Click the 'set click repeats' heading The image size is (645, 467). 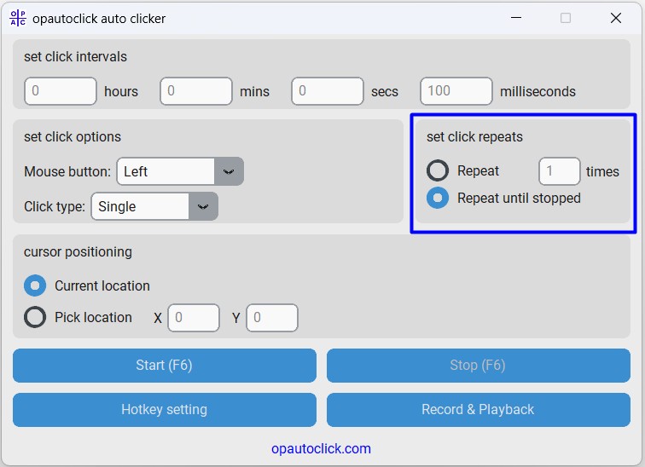tap(474, 136)
